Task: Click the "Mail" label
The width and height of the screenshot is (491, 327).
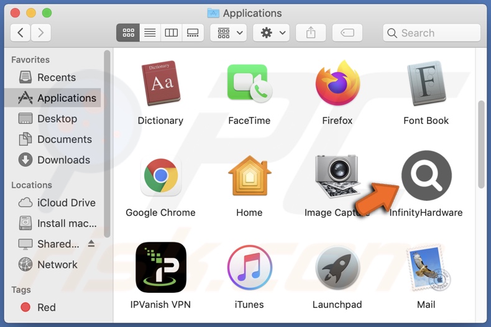Action: click(x=426, y=305)
